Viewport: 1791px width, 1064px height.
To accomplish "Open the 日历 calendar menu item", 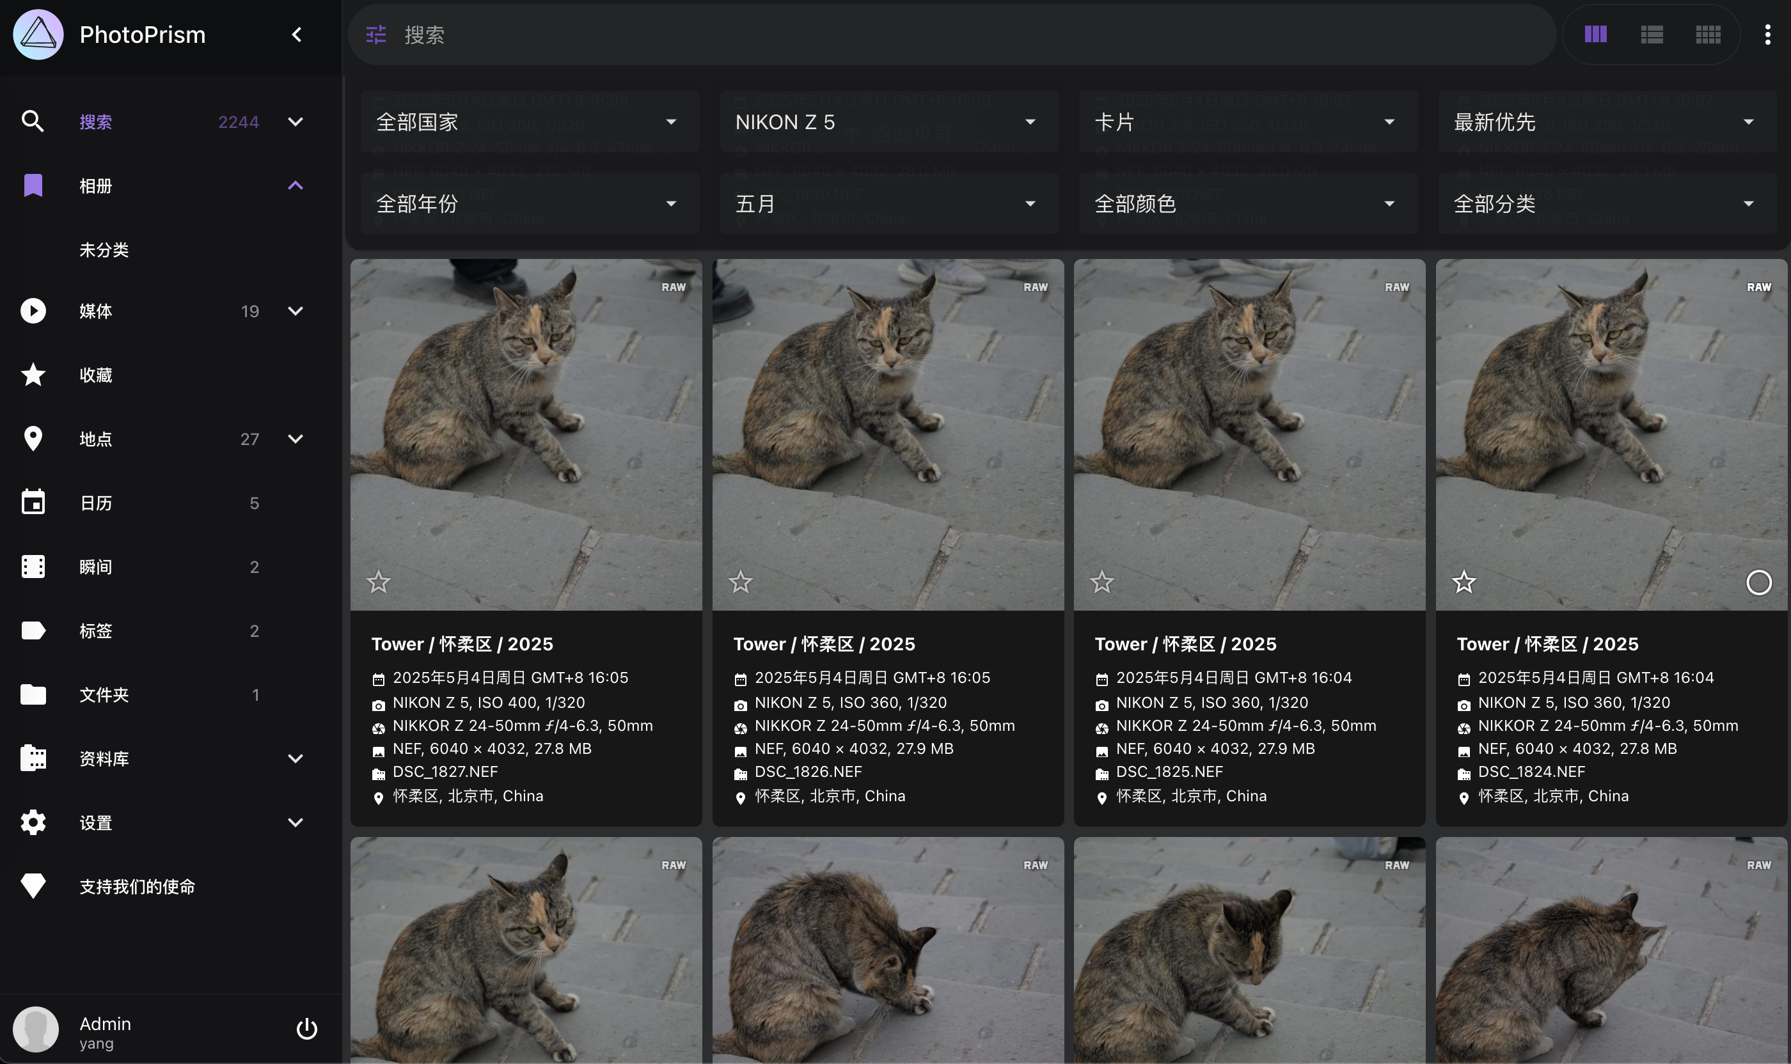I will (x=96, y=503).
